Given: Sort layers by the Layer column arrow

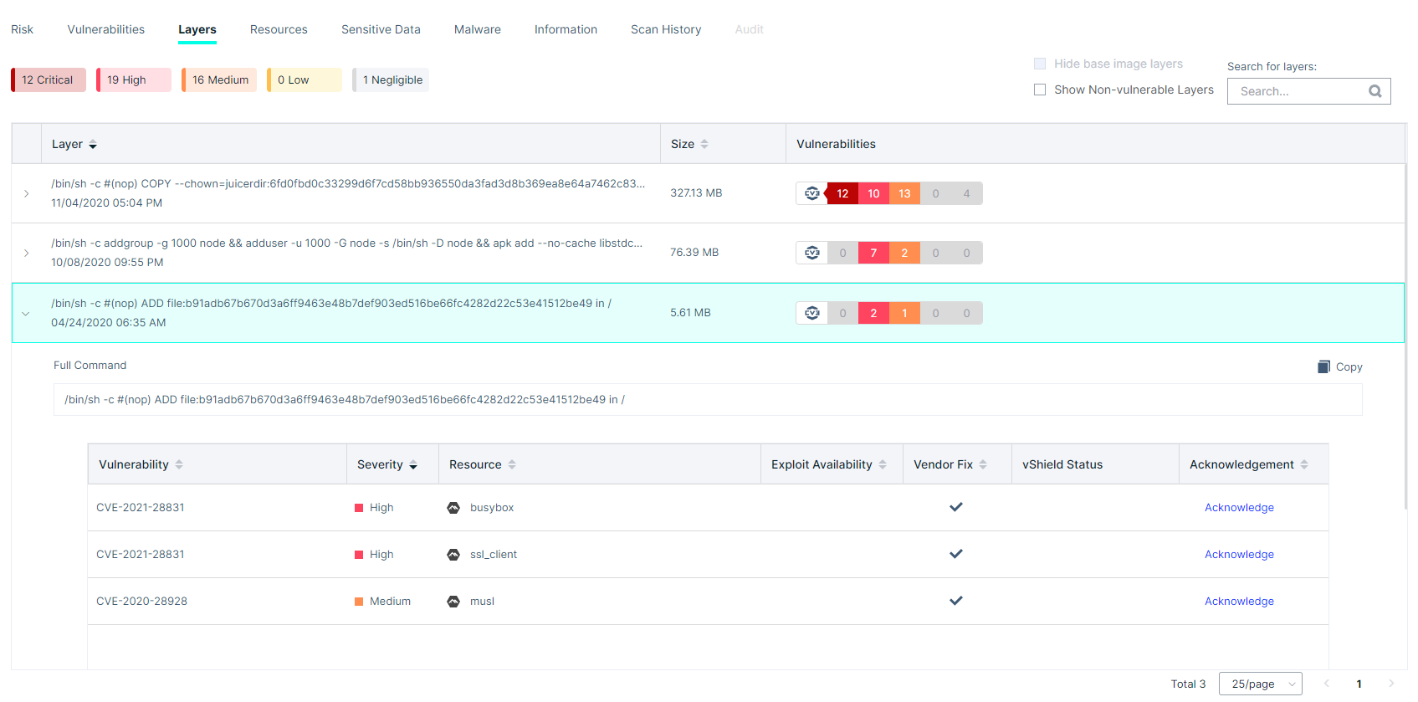Looking at the screenshot, I should point(93,145).
